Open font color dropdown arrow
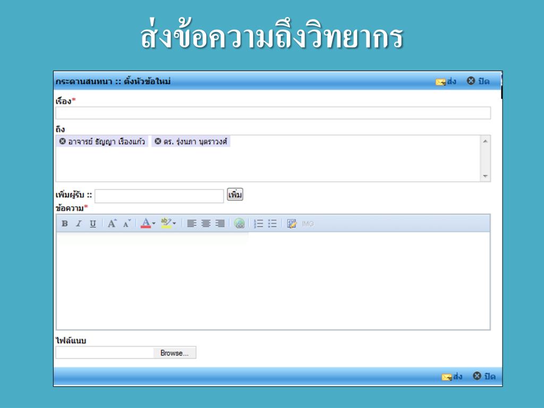 [x=154, y=224]
